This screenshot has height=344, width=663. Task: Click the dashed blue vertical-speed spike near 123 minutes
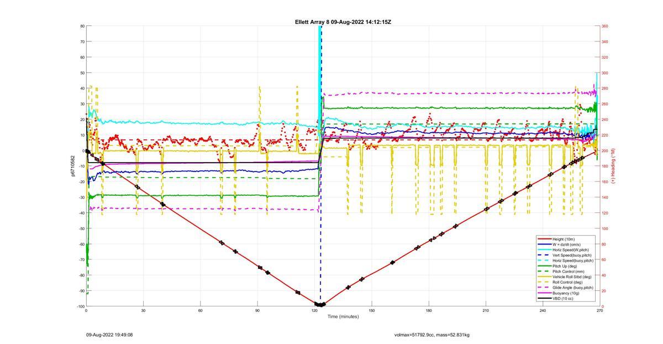(321, 166)
